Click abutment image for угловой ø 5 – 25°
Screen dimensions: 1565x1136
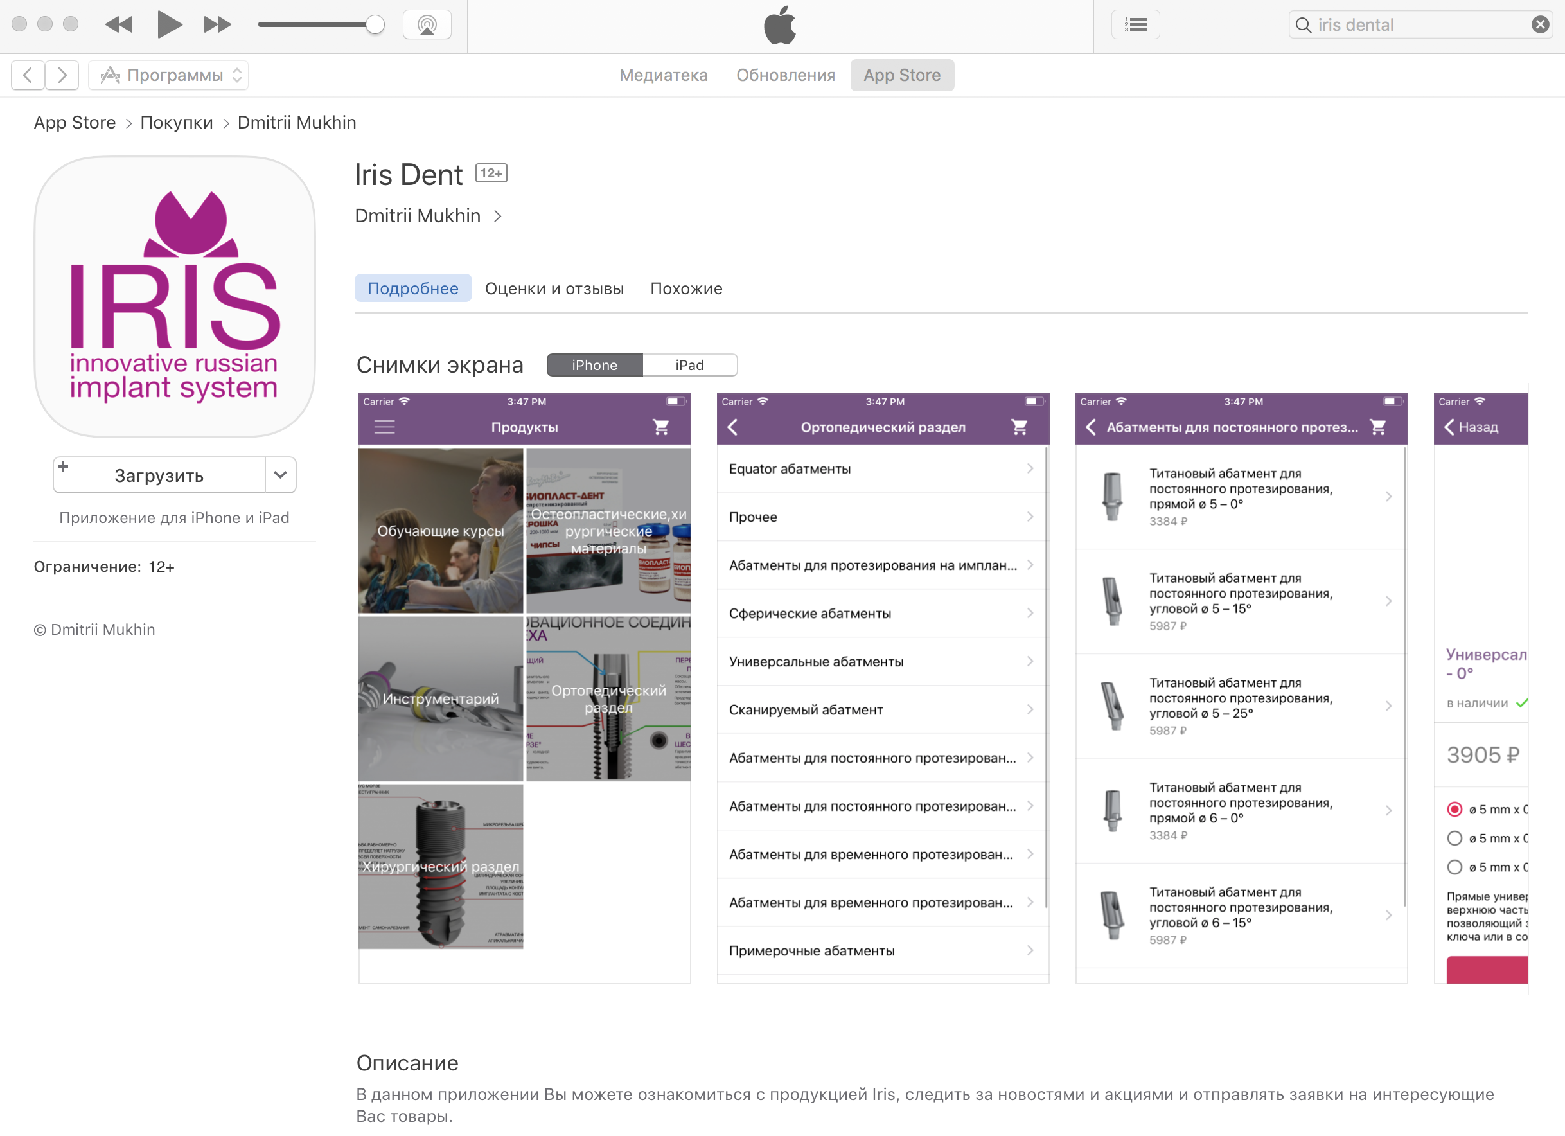click(1111, 706)
